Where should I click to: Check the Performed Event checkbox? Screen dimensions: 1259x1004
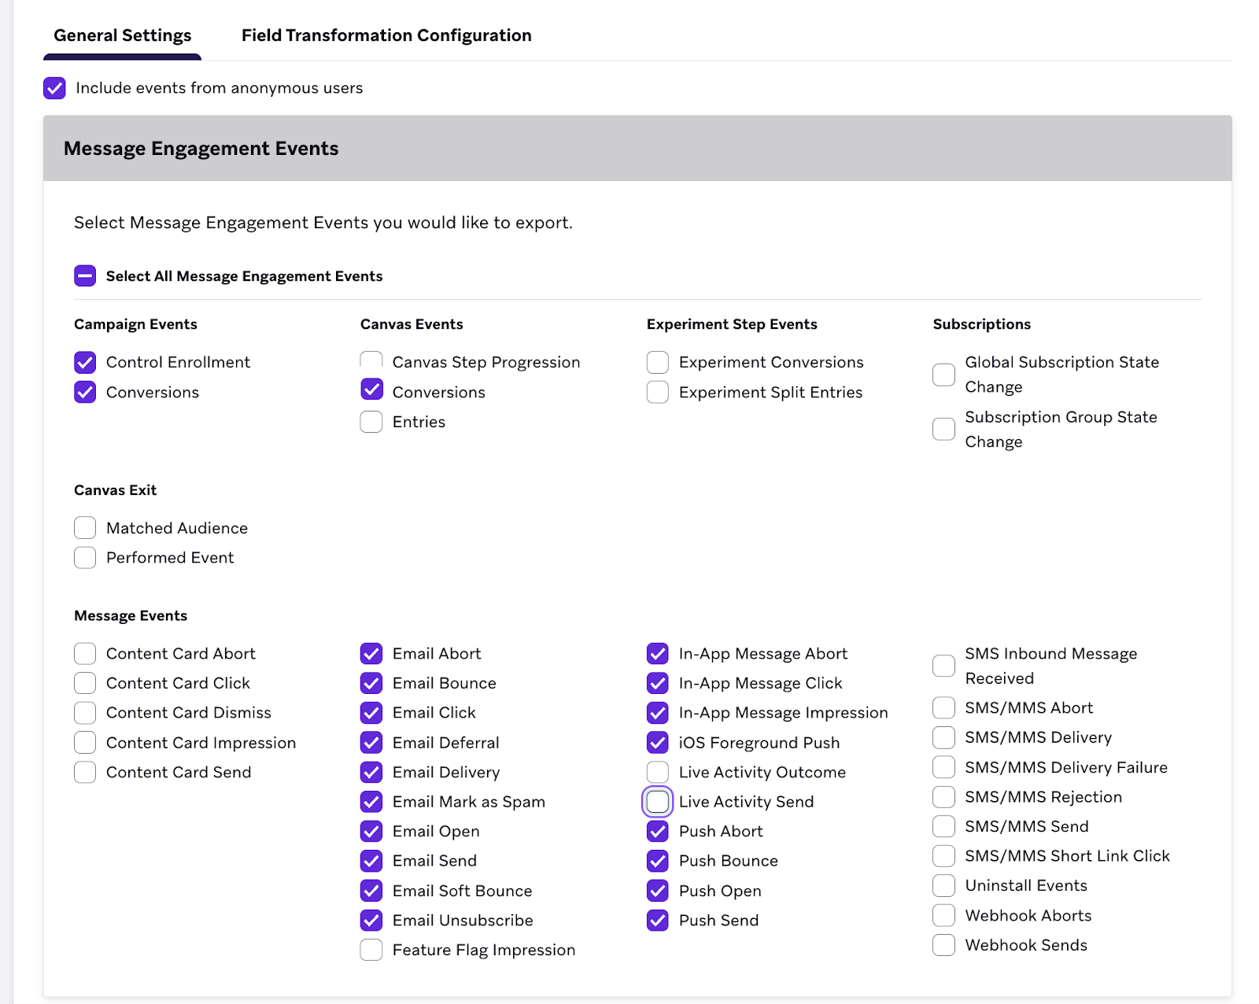tap(85, 558)
